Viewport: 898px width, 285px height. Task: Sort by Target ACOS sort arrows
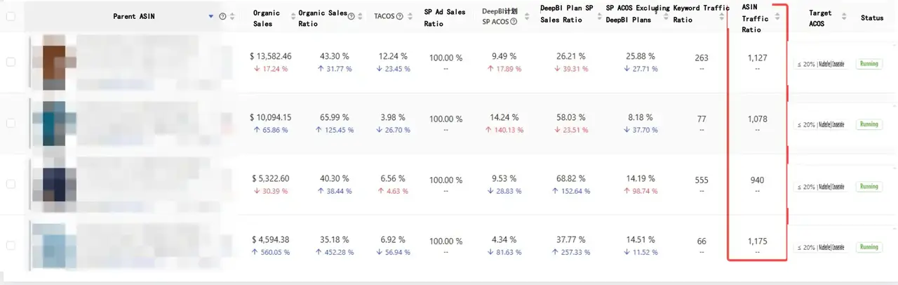[x=845, y=18]
